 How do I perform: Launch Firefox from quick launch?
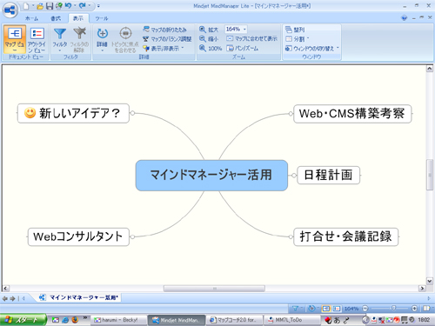click(x=75, y=320)
